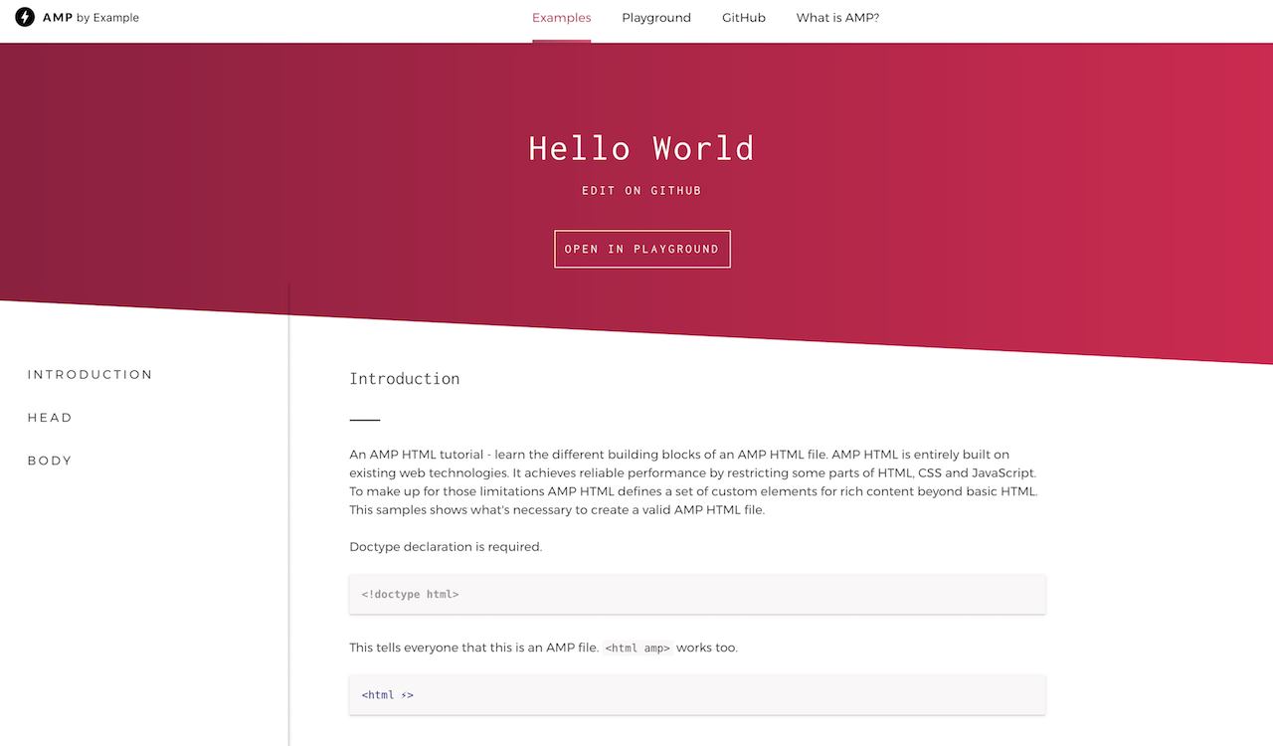Click the "Hello World" page title
Viewport: 1273px width, 746px height.
[641, 147]
